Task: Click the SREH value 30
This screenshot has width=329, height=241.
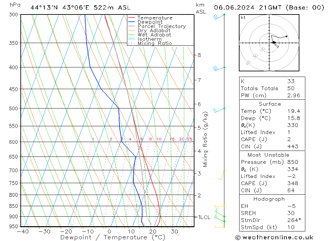Action: click(x=291, y=213)
